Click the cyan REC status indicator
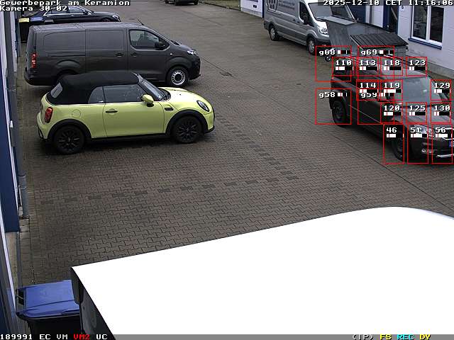The width and height of the screenshot is (454, 340). 405,336
